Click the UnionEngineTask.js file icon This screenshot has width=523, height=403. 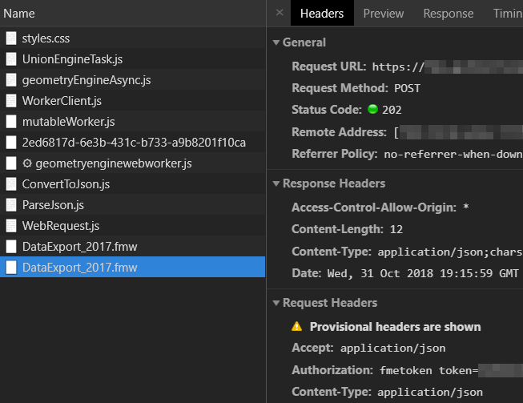click(11, 59)
